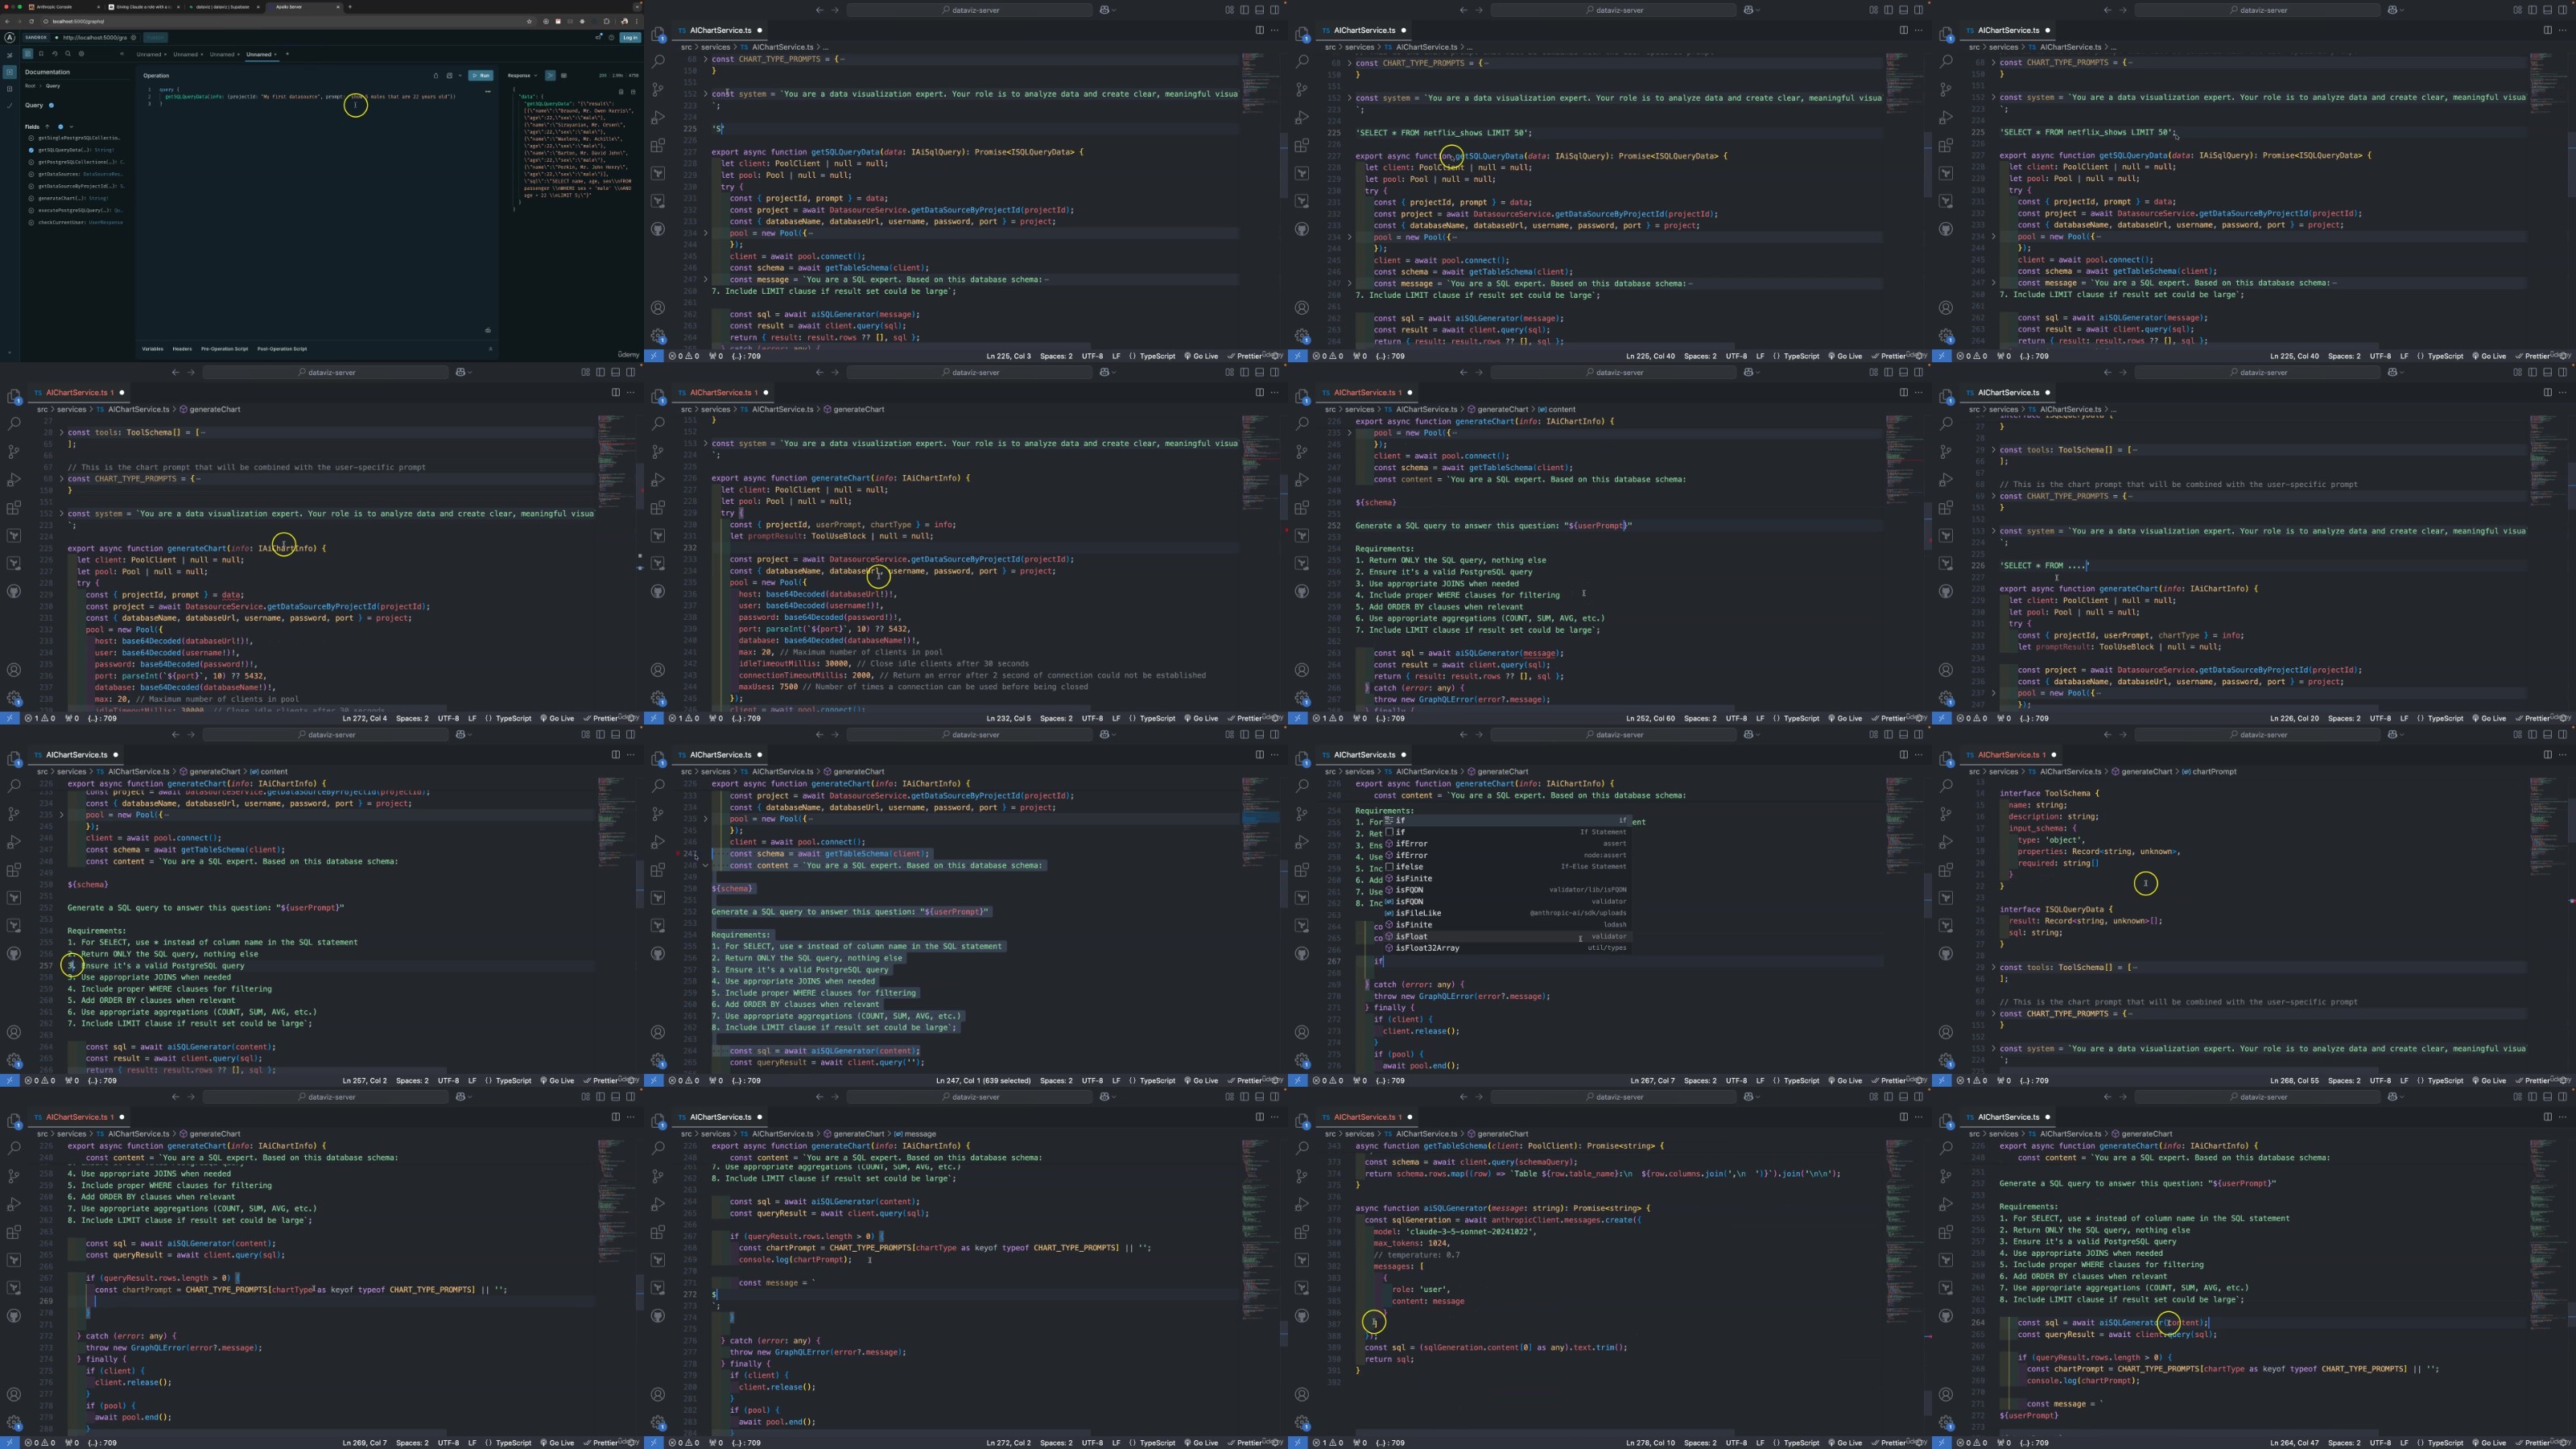Screen dimensions: 2576x1449
Task: Open the browser extensions puzzle icon
Action: tap(607, 21)
